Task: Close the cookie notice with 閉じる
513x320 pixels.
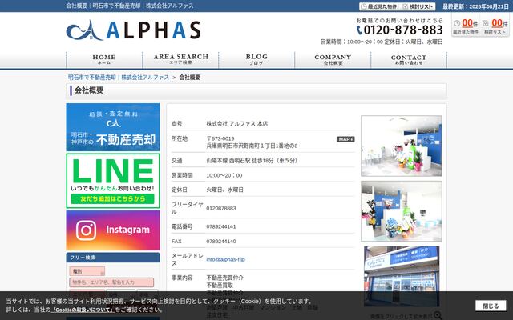Action: tap(491, 306)
